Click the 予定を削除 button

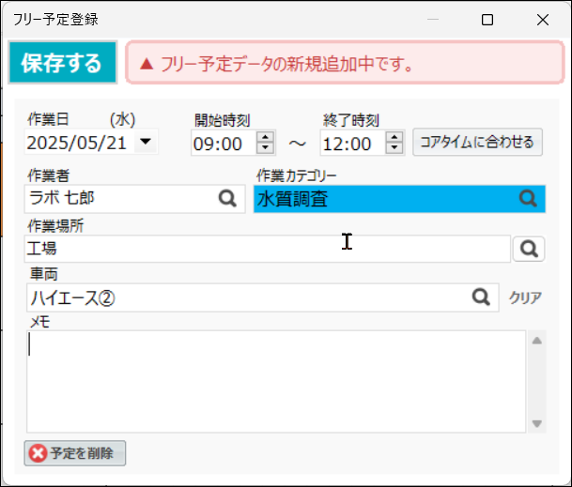point(75,453)
